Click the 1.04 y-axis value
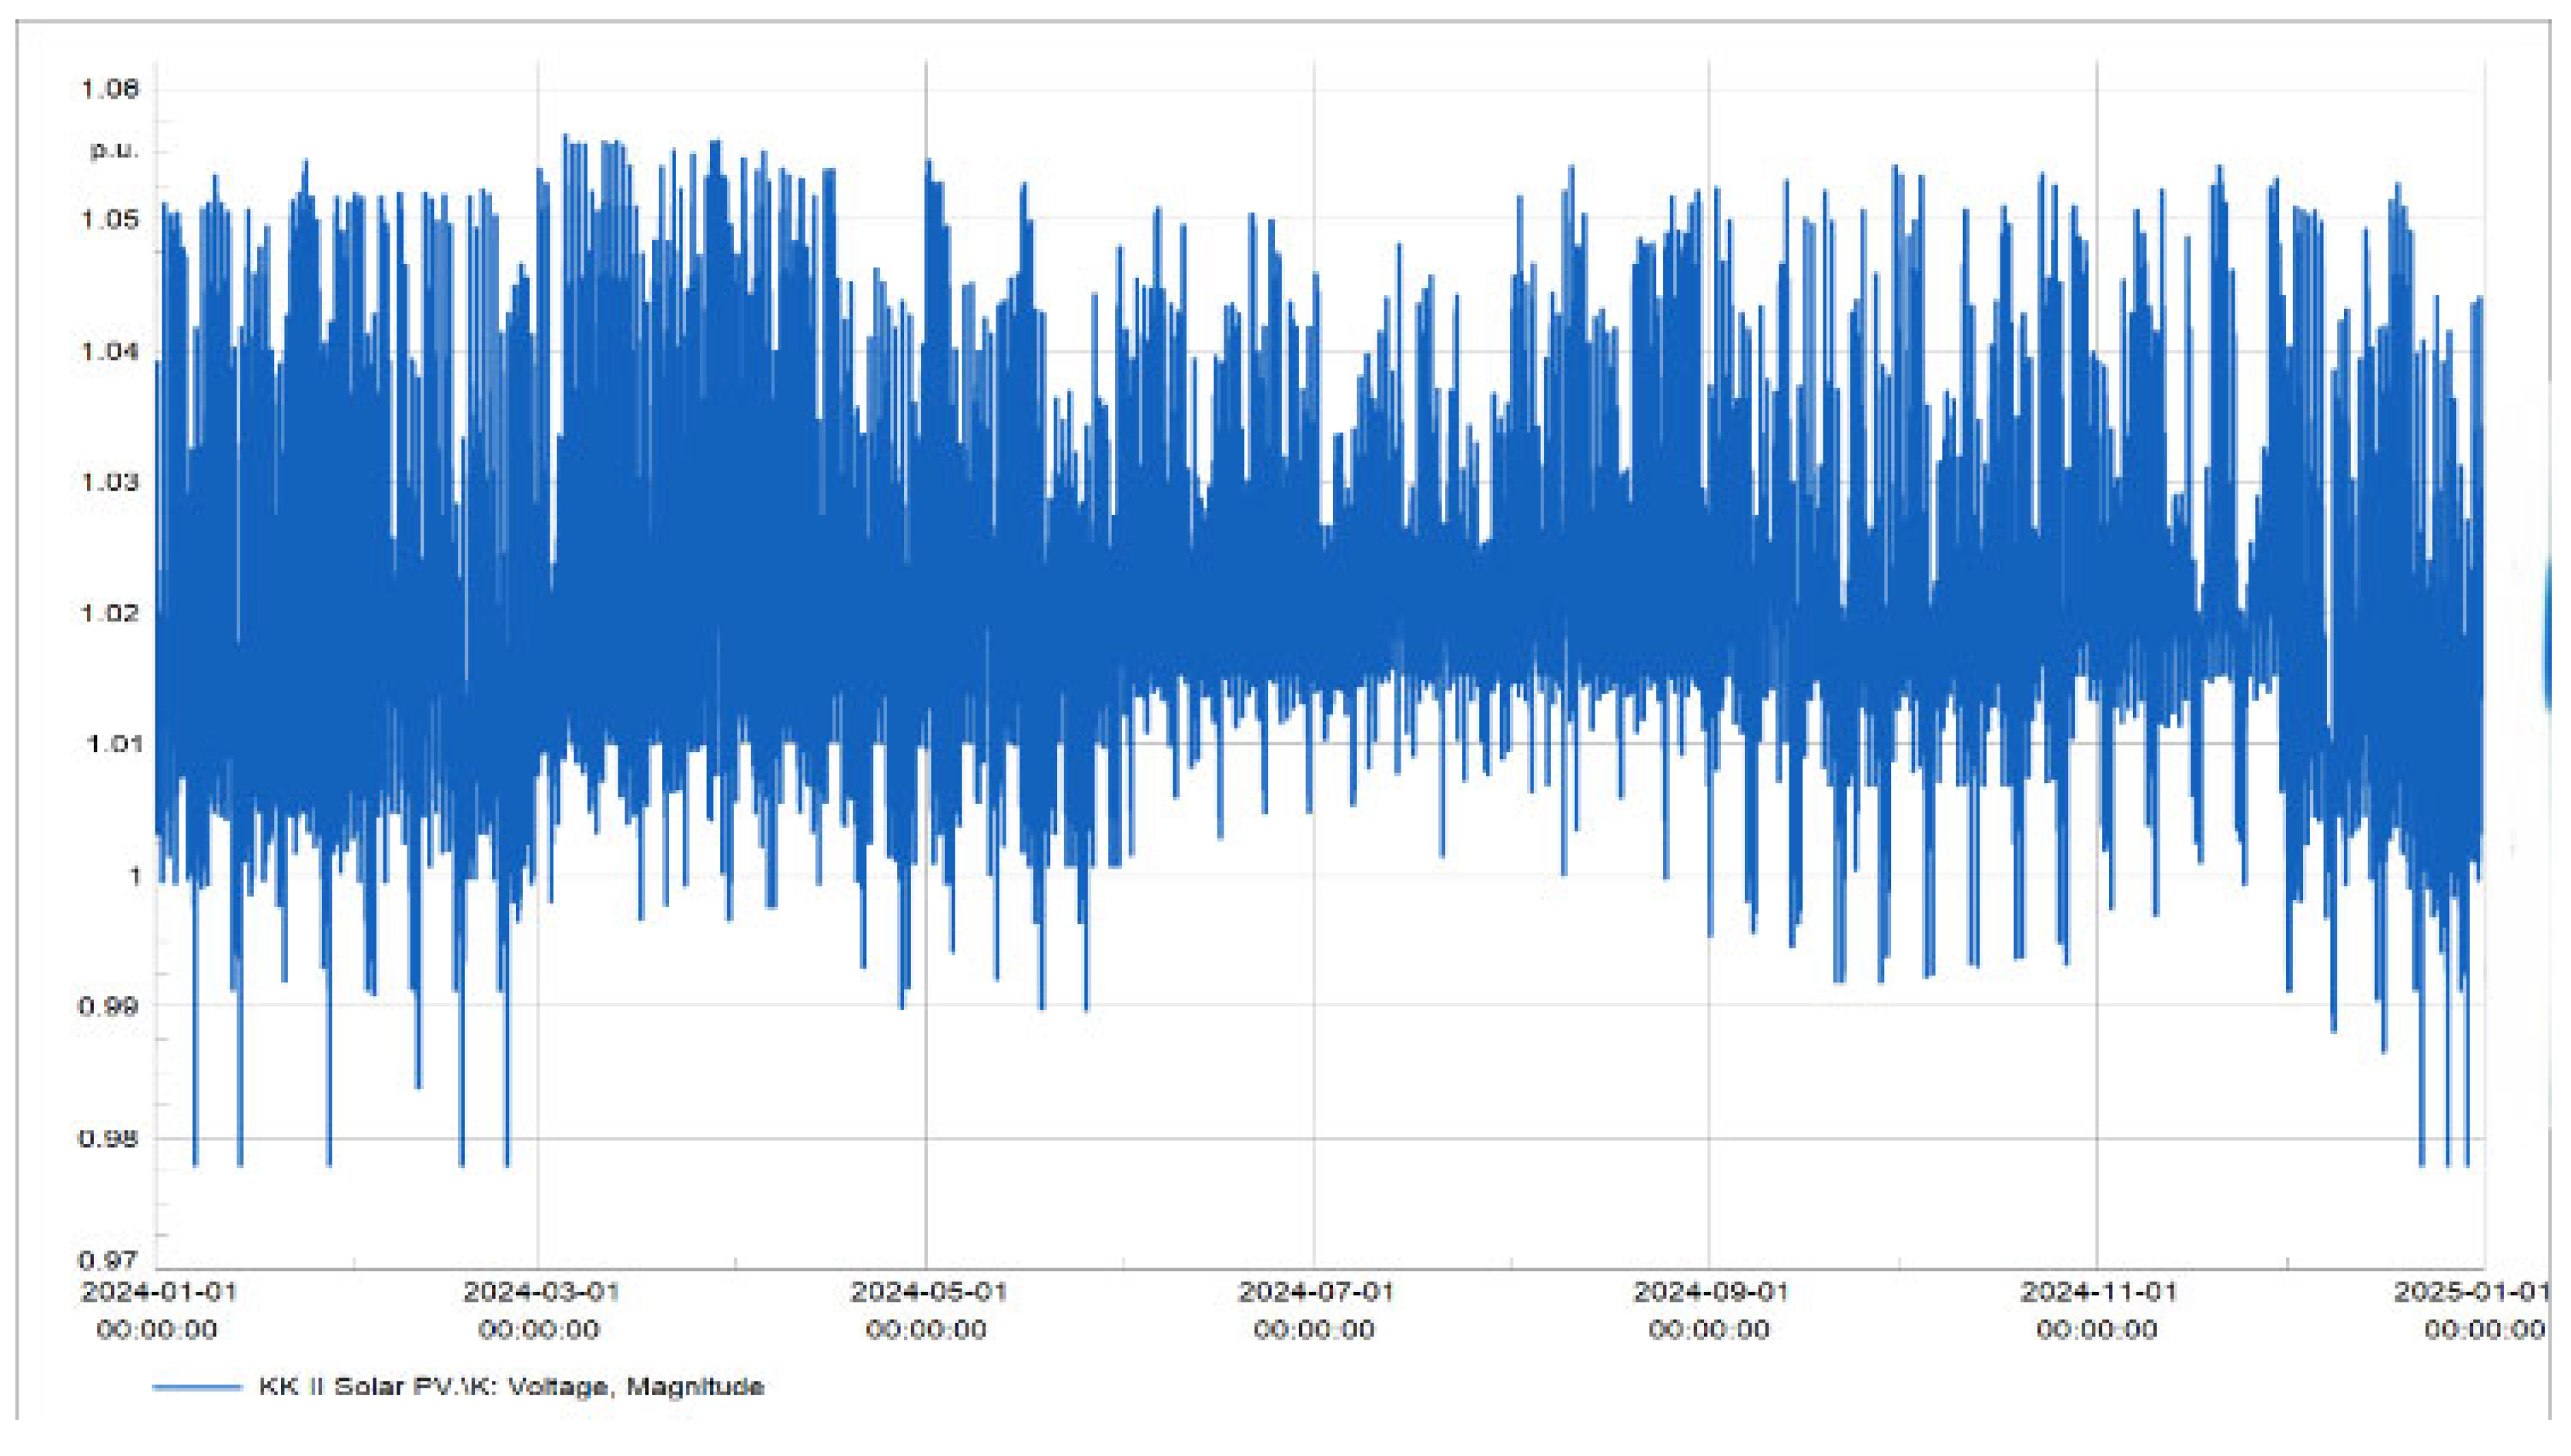The image size is (2571, 1456). pos(110,351)
